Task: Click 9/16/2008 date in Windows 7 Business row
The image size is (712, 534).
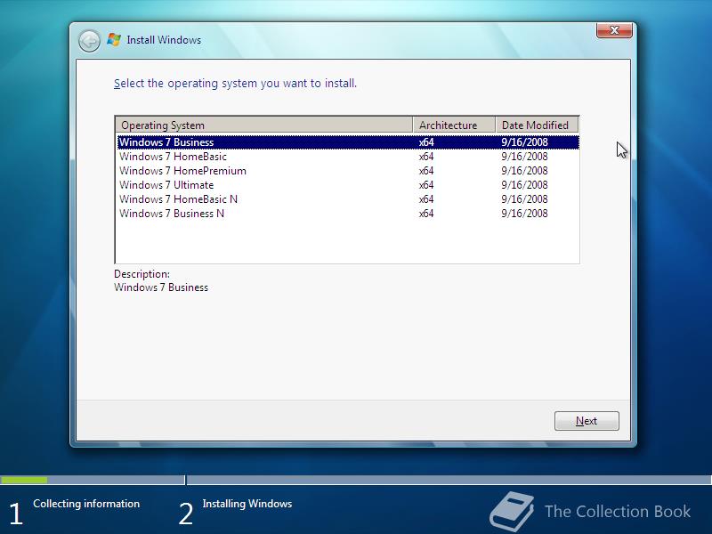Action: [524, 142]
